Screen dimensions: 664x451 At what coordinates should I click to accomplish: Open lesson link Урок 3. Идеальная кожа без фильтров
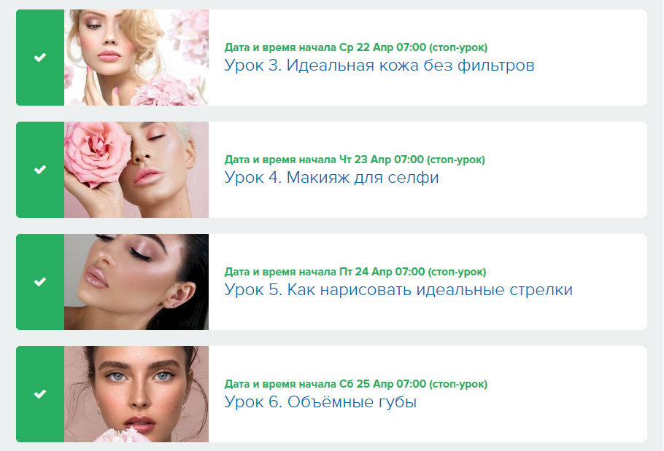[x=379, y=66]
